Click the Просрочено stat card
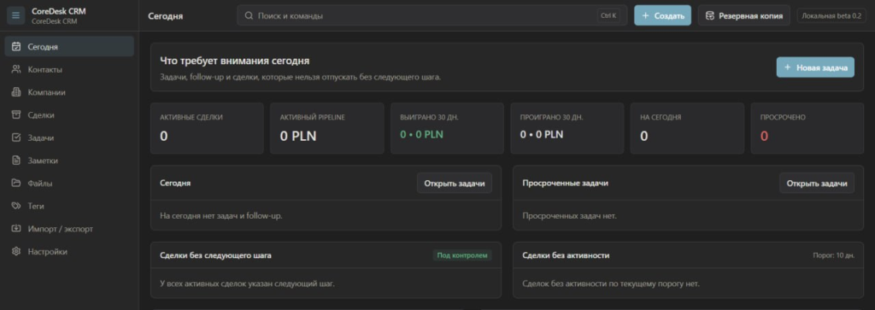This screenshot has width=875, height=310. tap(807, 128)
